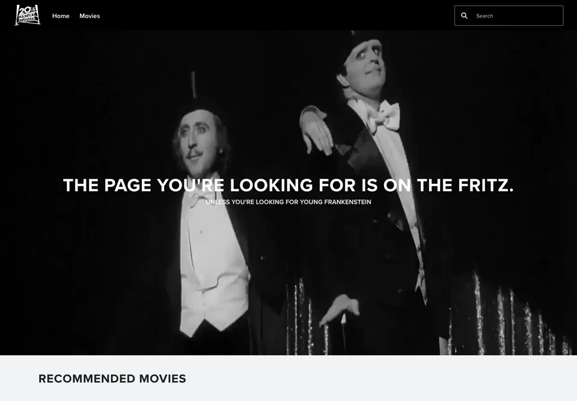This screenshot has width=577, height=401.
Task: Click the Recommended Movies heading
Action: (x=112, y=379)
